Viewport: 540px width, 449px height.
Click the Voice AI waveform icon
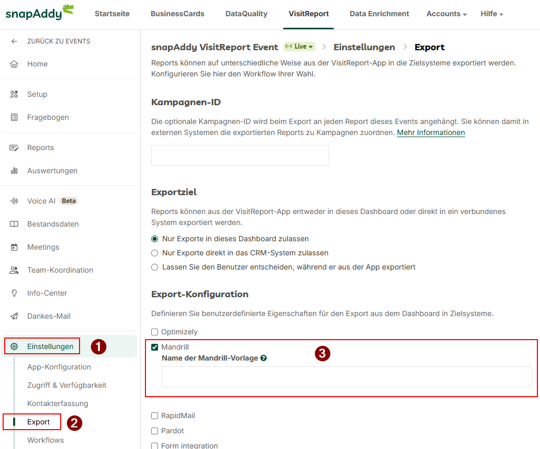tap(14, 201)
